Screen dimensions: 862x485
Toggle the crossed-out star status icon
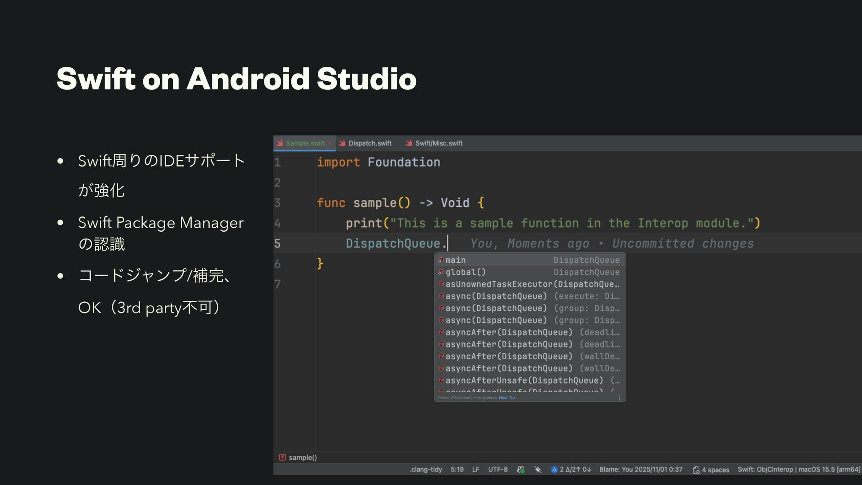tap(538, 470)
